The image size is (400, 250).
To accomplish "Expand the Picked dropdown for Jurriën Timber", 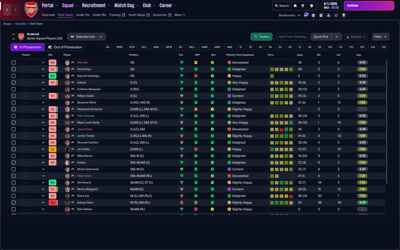I will pyautogui.click(x=34, y=136).
